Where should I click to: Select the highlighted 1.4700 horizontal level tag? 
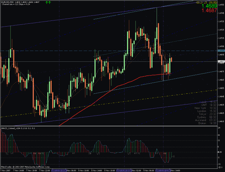tap(221, 51)
